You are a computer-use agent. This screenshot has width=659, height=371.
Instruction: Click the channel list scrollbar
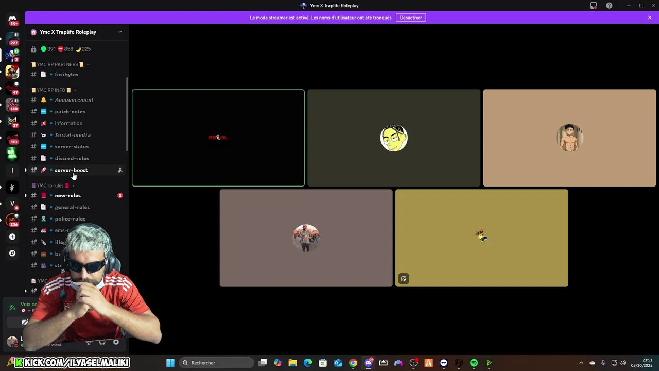(x=127, y=114)
